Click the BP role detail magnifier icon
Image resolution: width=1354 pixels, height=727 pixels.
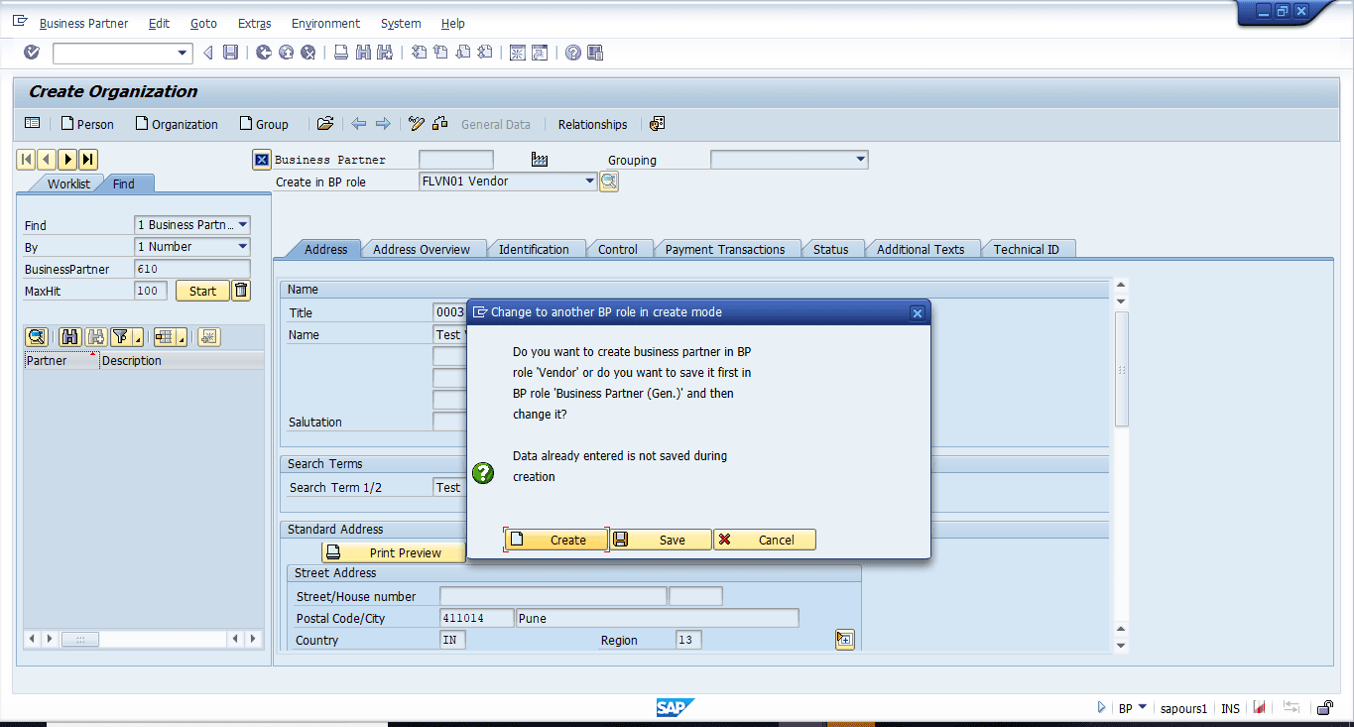point(609,182)
